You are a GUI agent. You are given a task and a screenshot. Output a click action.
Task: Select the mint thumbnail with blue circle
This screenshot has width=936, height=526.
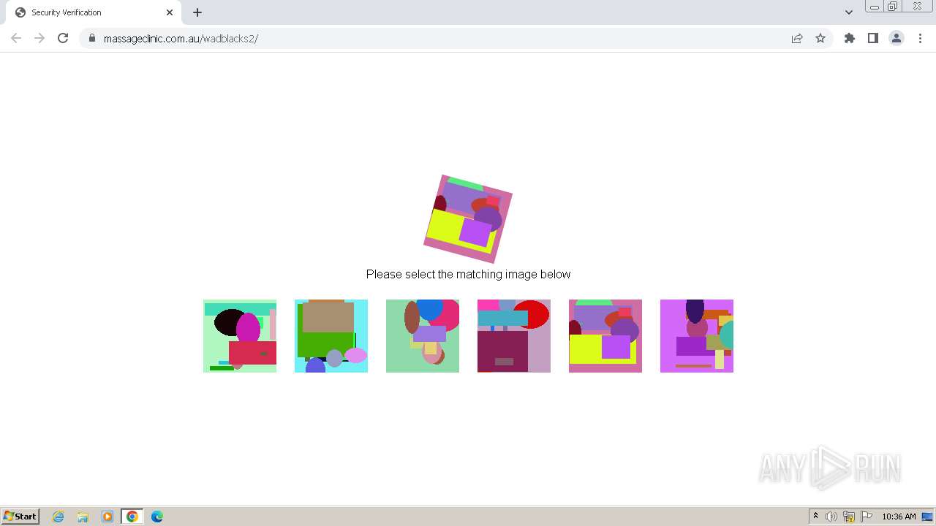tap(423, 336)
